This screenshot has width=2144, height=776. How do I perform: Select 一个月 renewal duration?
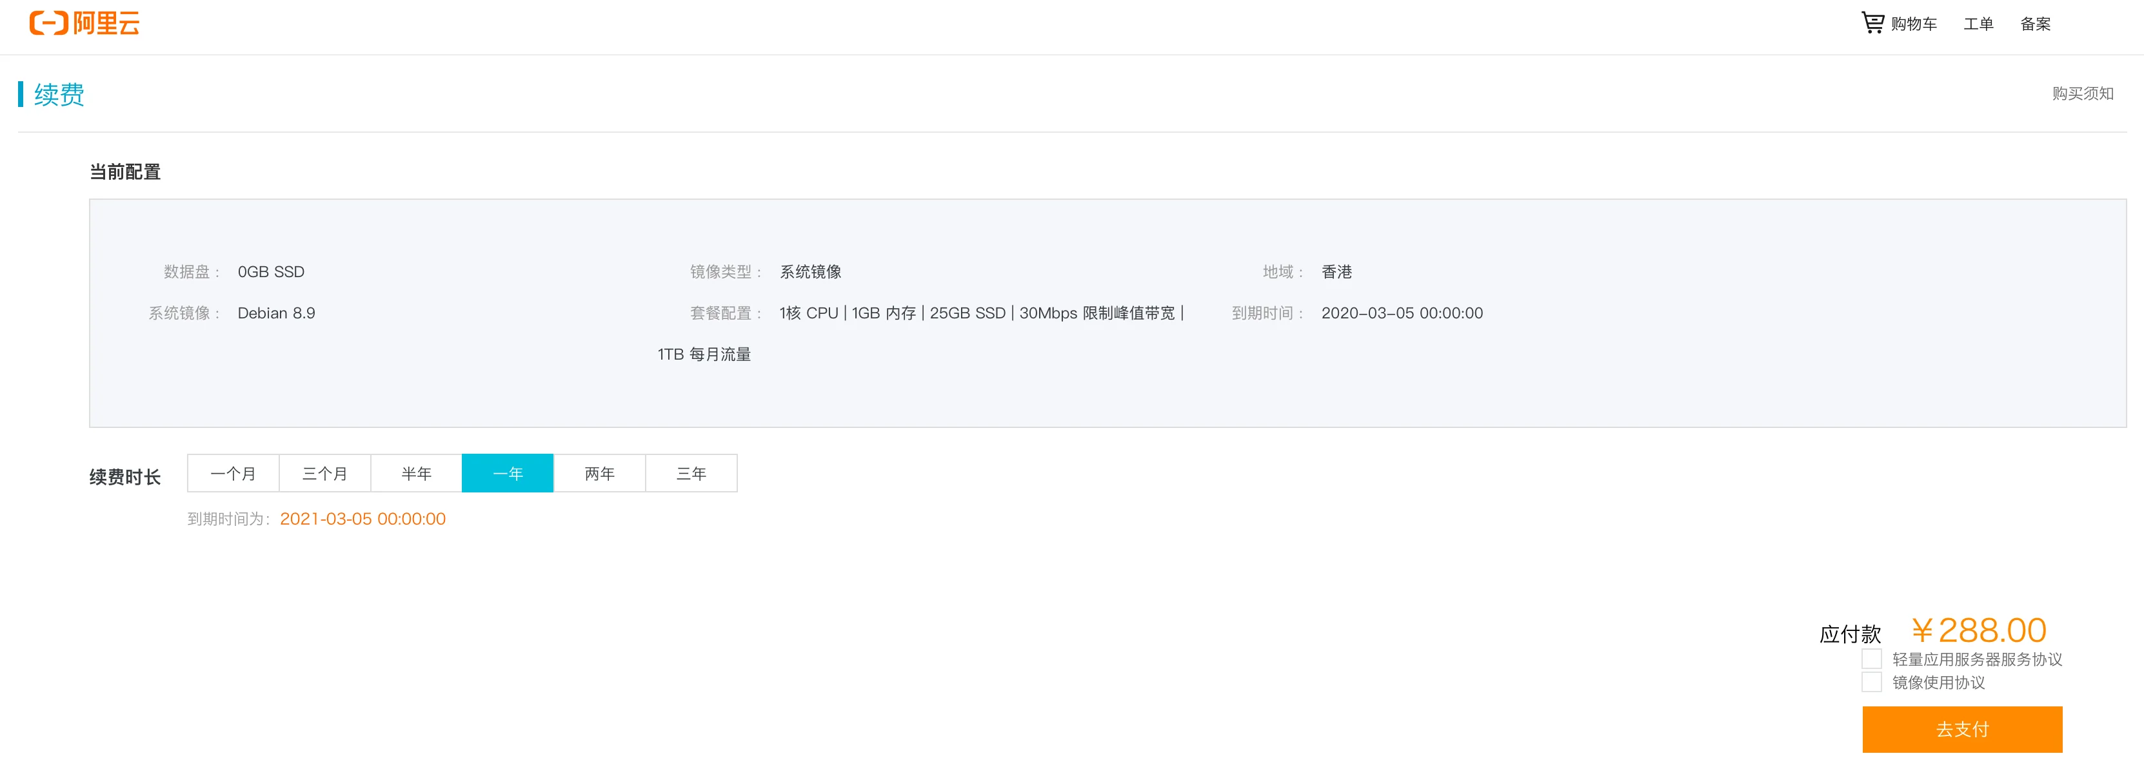[233, 473]
